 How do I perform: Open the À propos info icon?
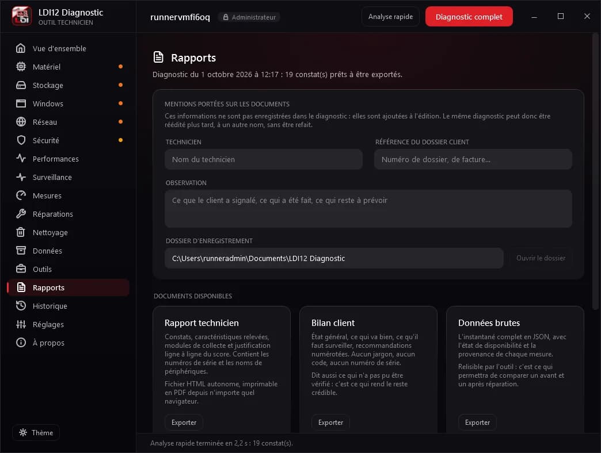(21, 343)
